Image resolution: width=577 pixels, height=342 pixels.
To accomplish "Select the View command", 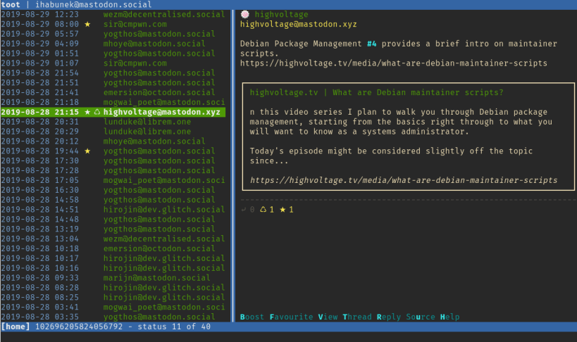I will 328,317.
